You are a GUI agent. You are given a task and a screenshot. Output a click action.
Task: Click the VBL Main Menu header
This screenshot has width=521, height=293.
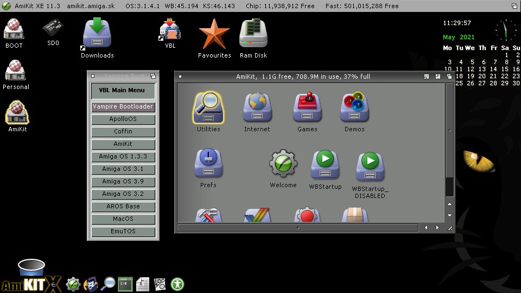123,91
